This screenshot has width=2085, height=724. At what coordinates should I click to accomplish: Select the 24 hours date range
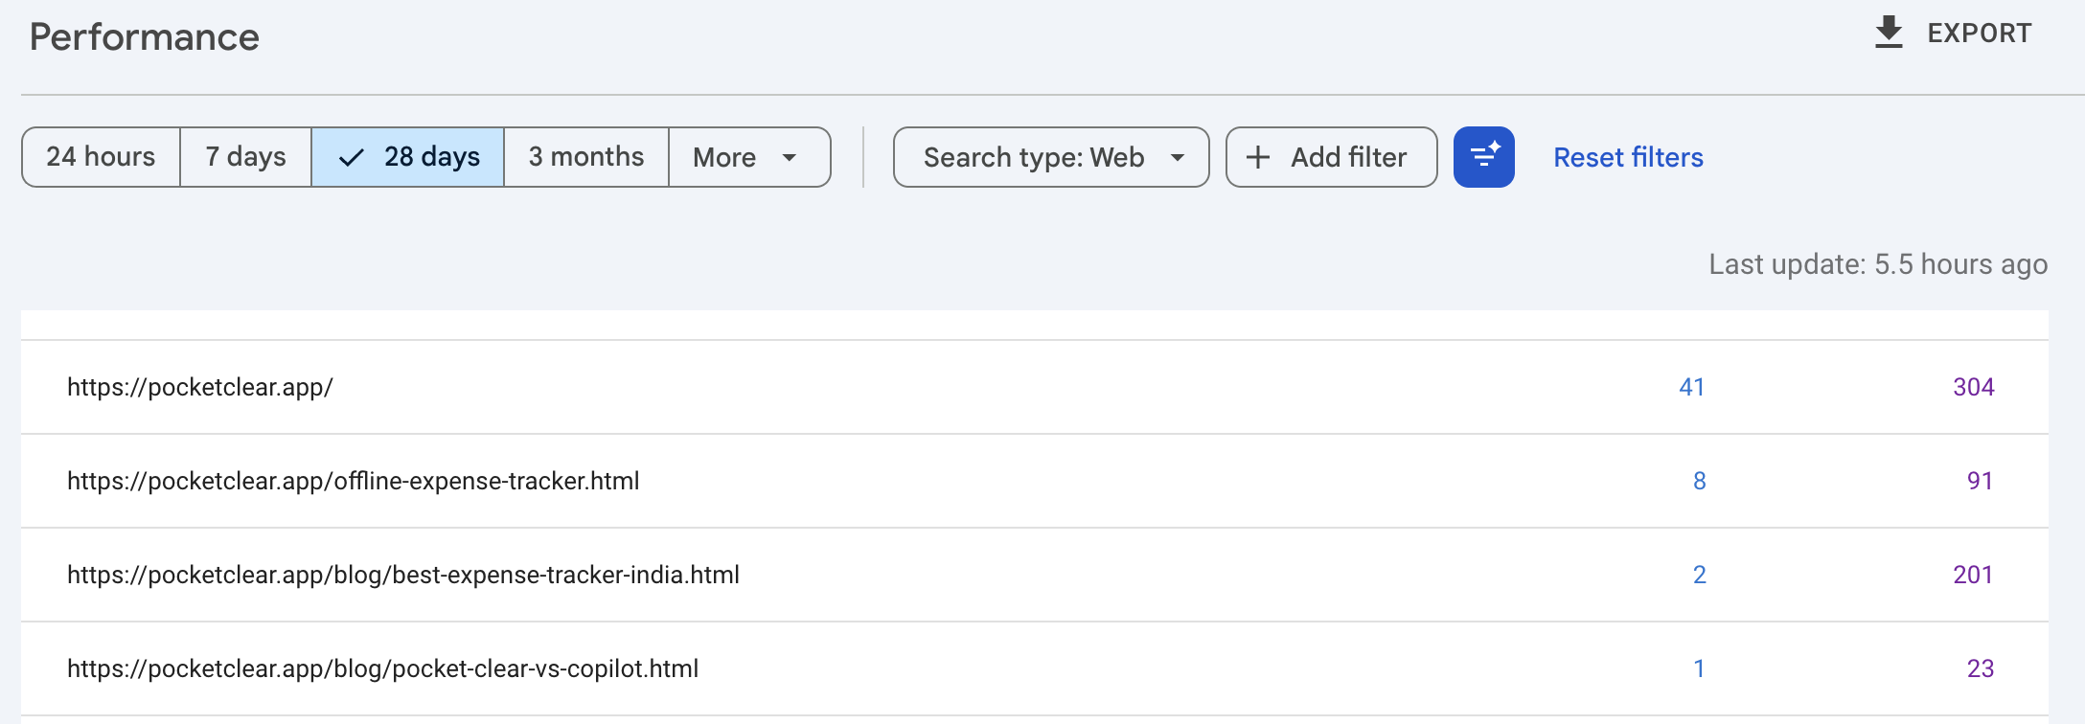pyautogui.click(x=101, y=157)
